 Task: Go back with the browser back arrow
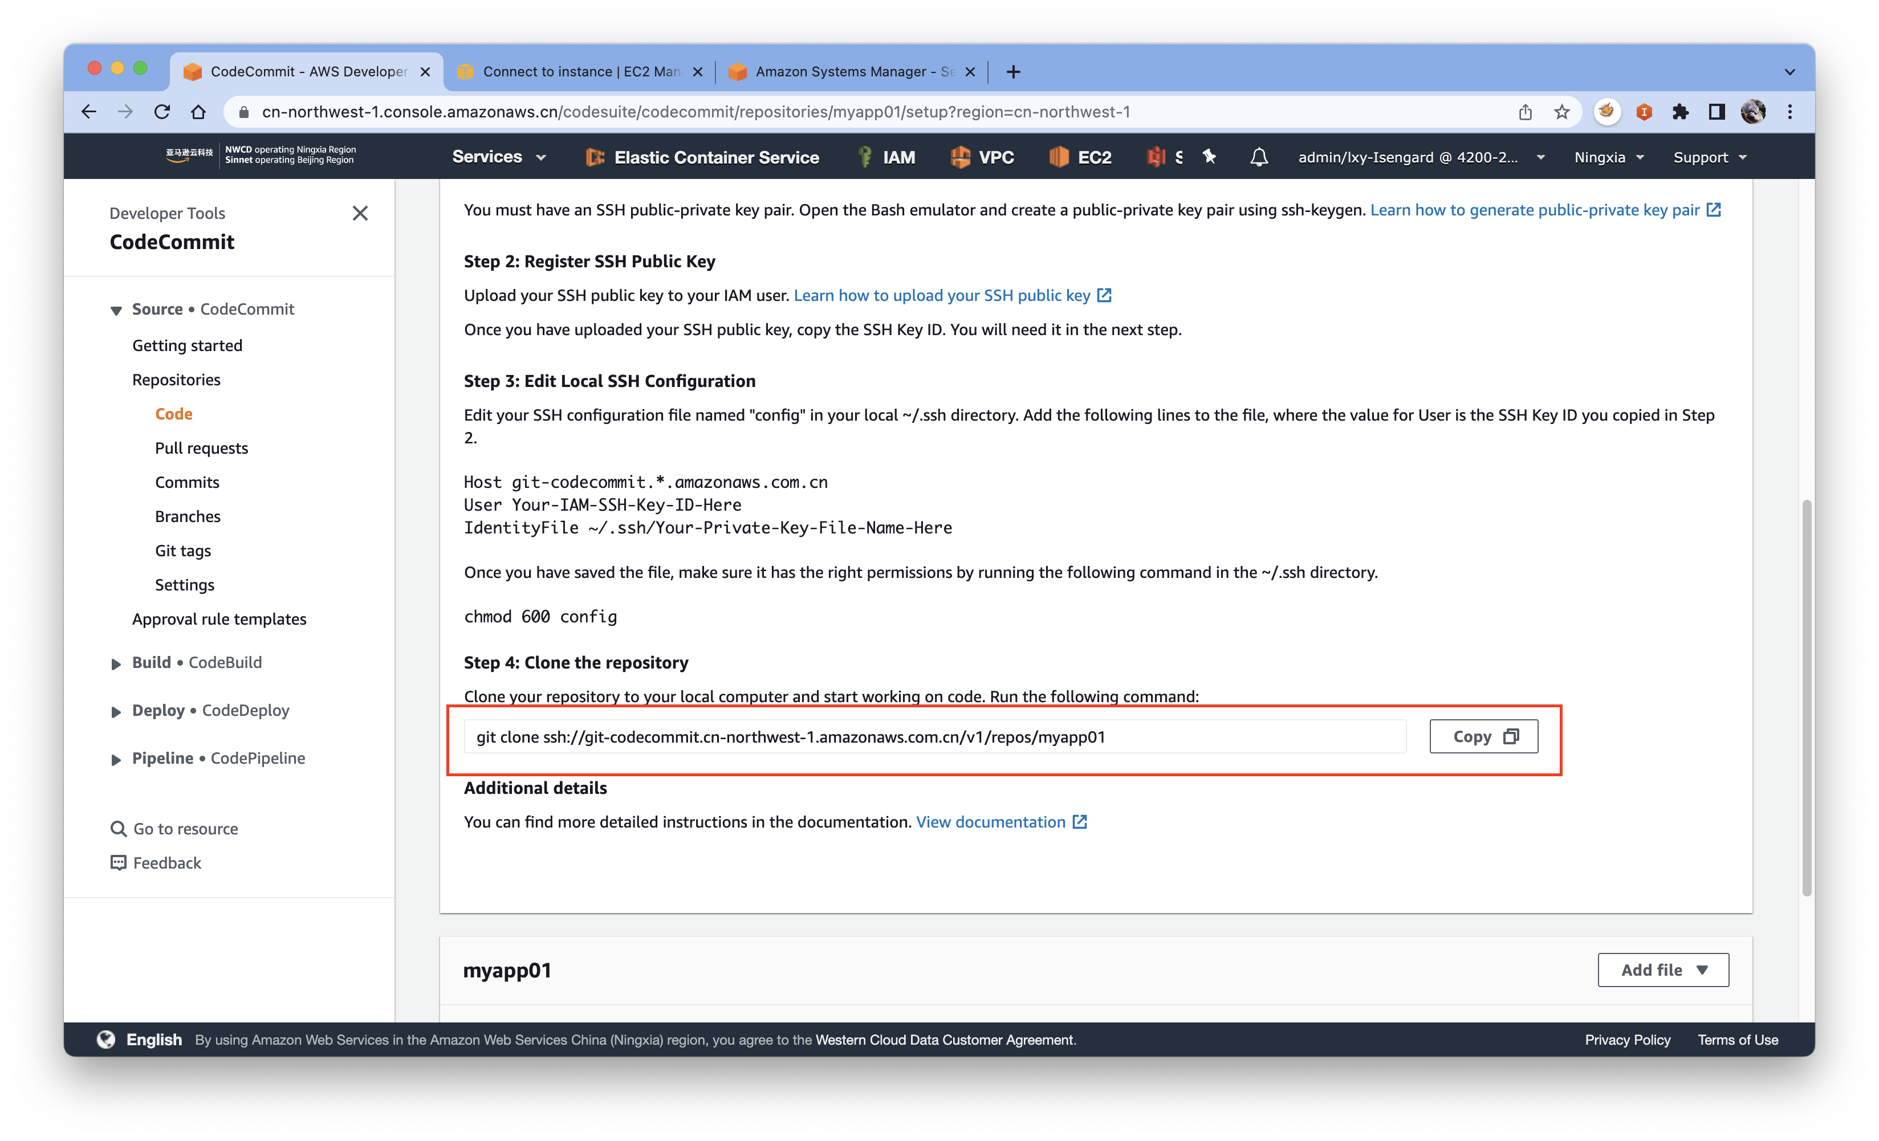88,112
